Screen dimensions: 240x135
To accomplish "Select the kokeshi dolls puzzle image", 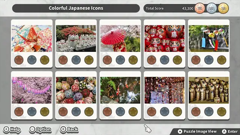I will (x=208, y=90).
